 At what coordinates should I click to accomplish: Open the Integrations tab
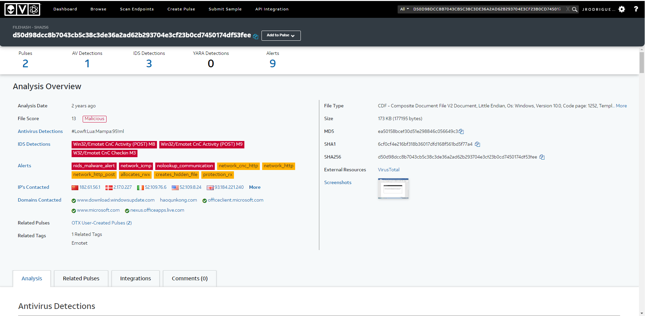[x=135, y=279]
